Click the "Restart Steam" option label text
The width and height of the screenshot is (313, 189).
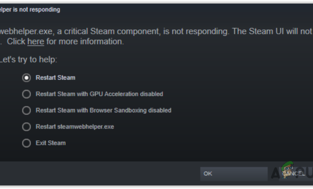tap(55, 78)
